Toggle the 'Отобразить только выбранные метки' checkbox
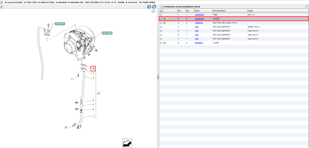This screenshot has height=148, width=309. pos(162,7)
